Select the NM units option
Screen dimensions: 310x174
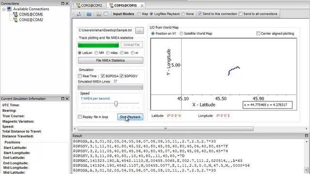tap(96, 53)
